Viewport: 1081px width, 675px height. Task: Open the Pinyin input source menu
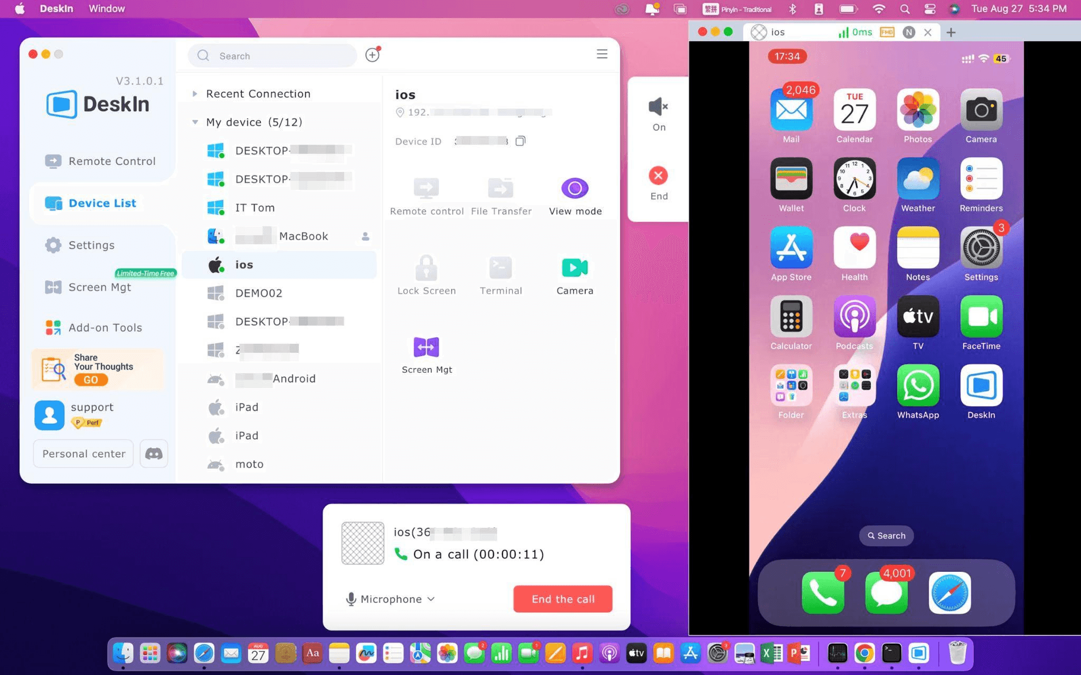pyautogui.click(x=737, y=8)
